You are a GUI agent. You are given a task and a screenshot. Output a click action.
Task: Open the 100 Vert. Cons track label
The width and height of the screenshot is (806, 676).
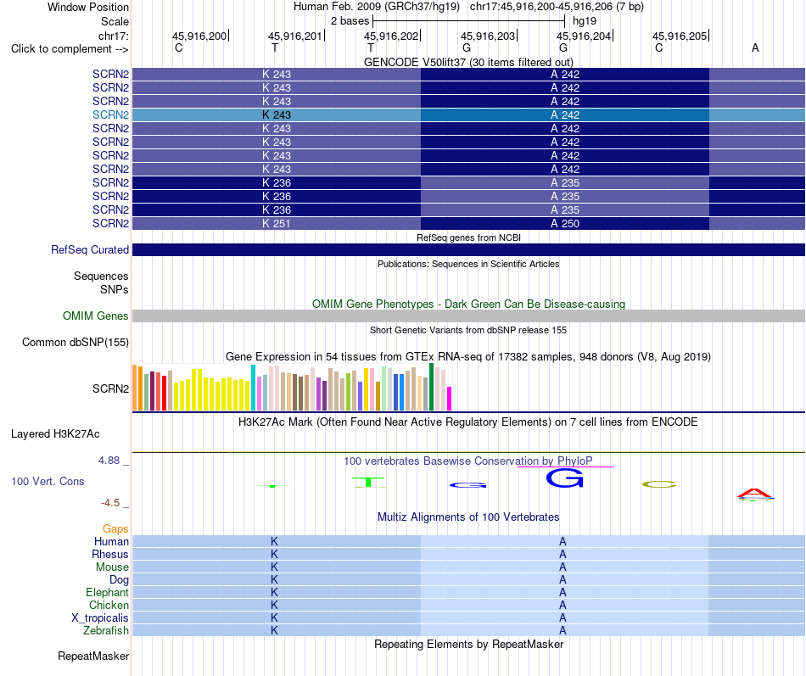pos(48,481)
